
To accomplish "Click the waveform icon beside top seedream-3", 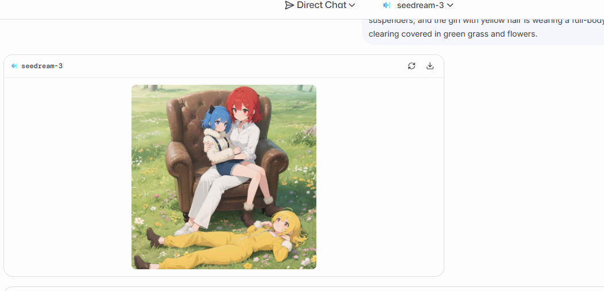I will click(387, 5).
